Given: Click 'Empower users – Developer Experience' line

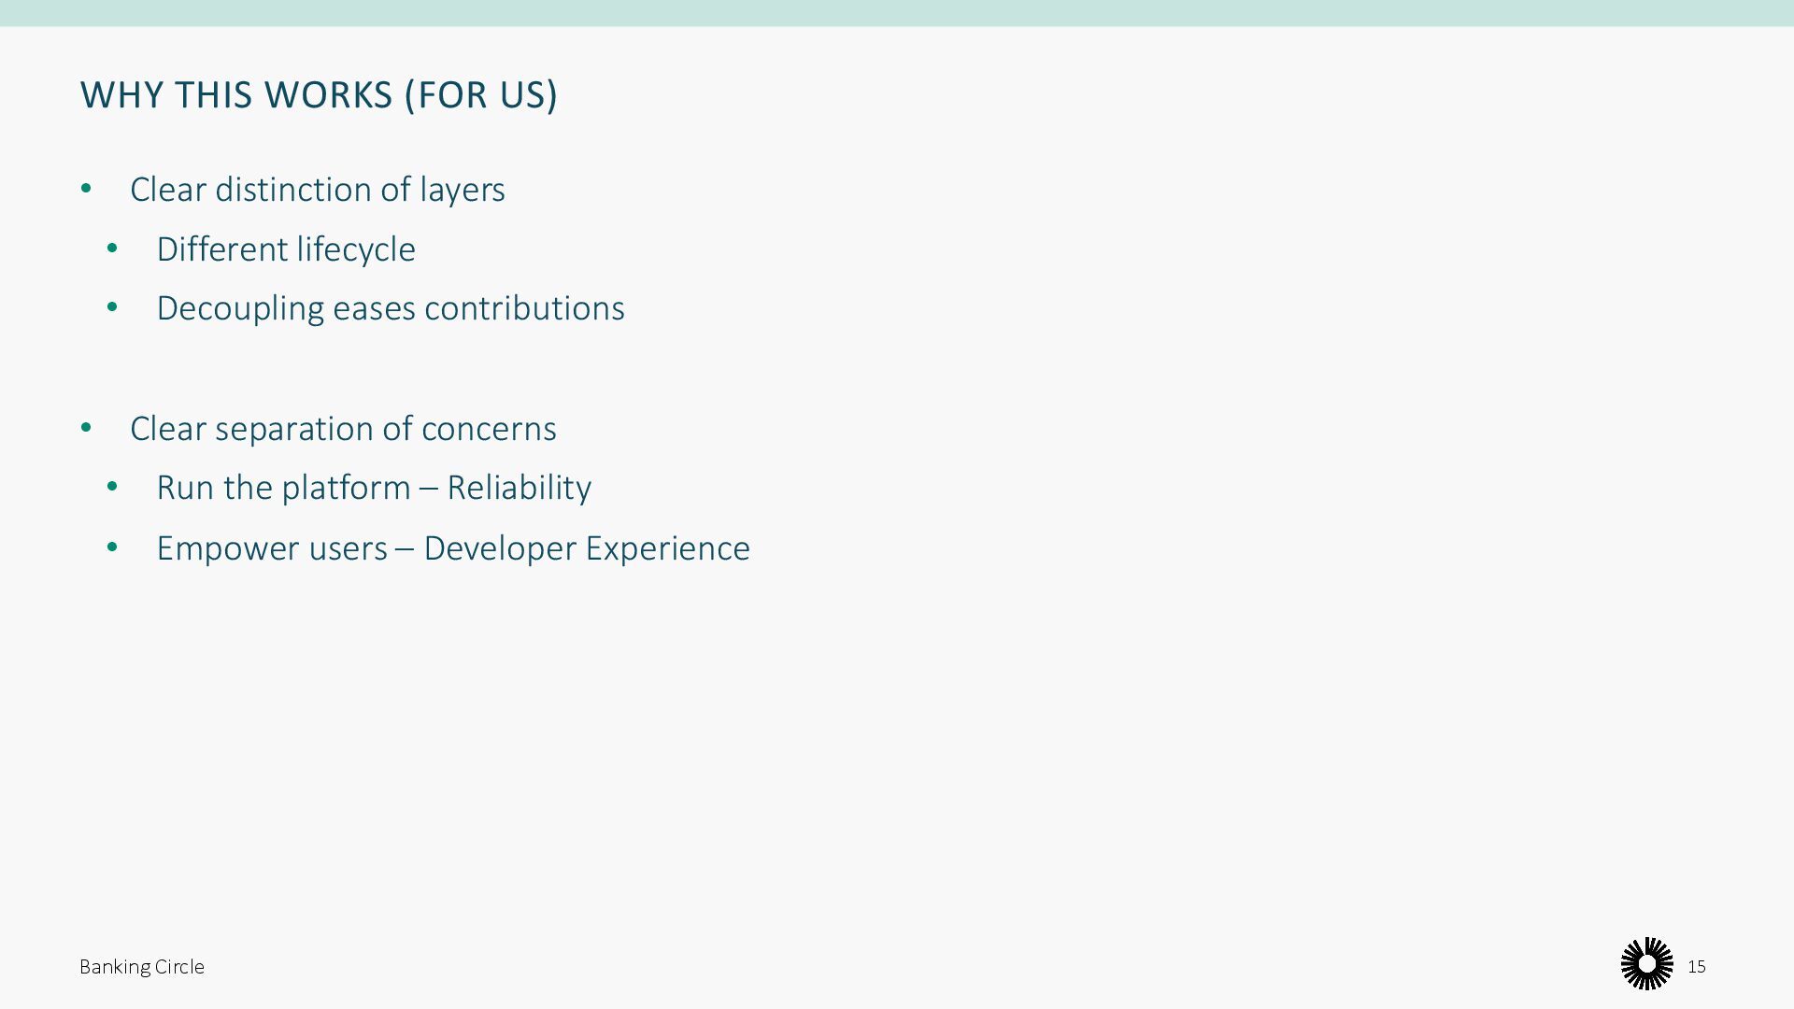Looking at the screenshot, I should click(453, 548).
